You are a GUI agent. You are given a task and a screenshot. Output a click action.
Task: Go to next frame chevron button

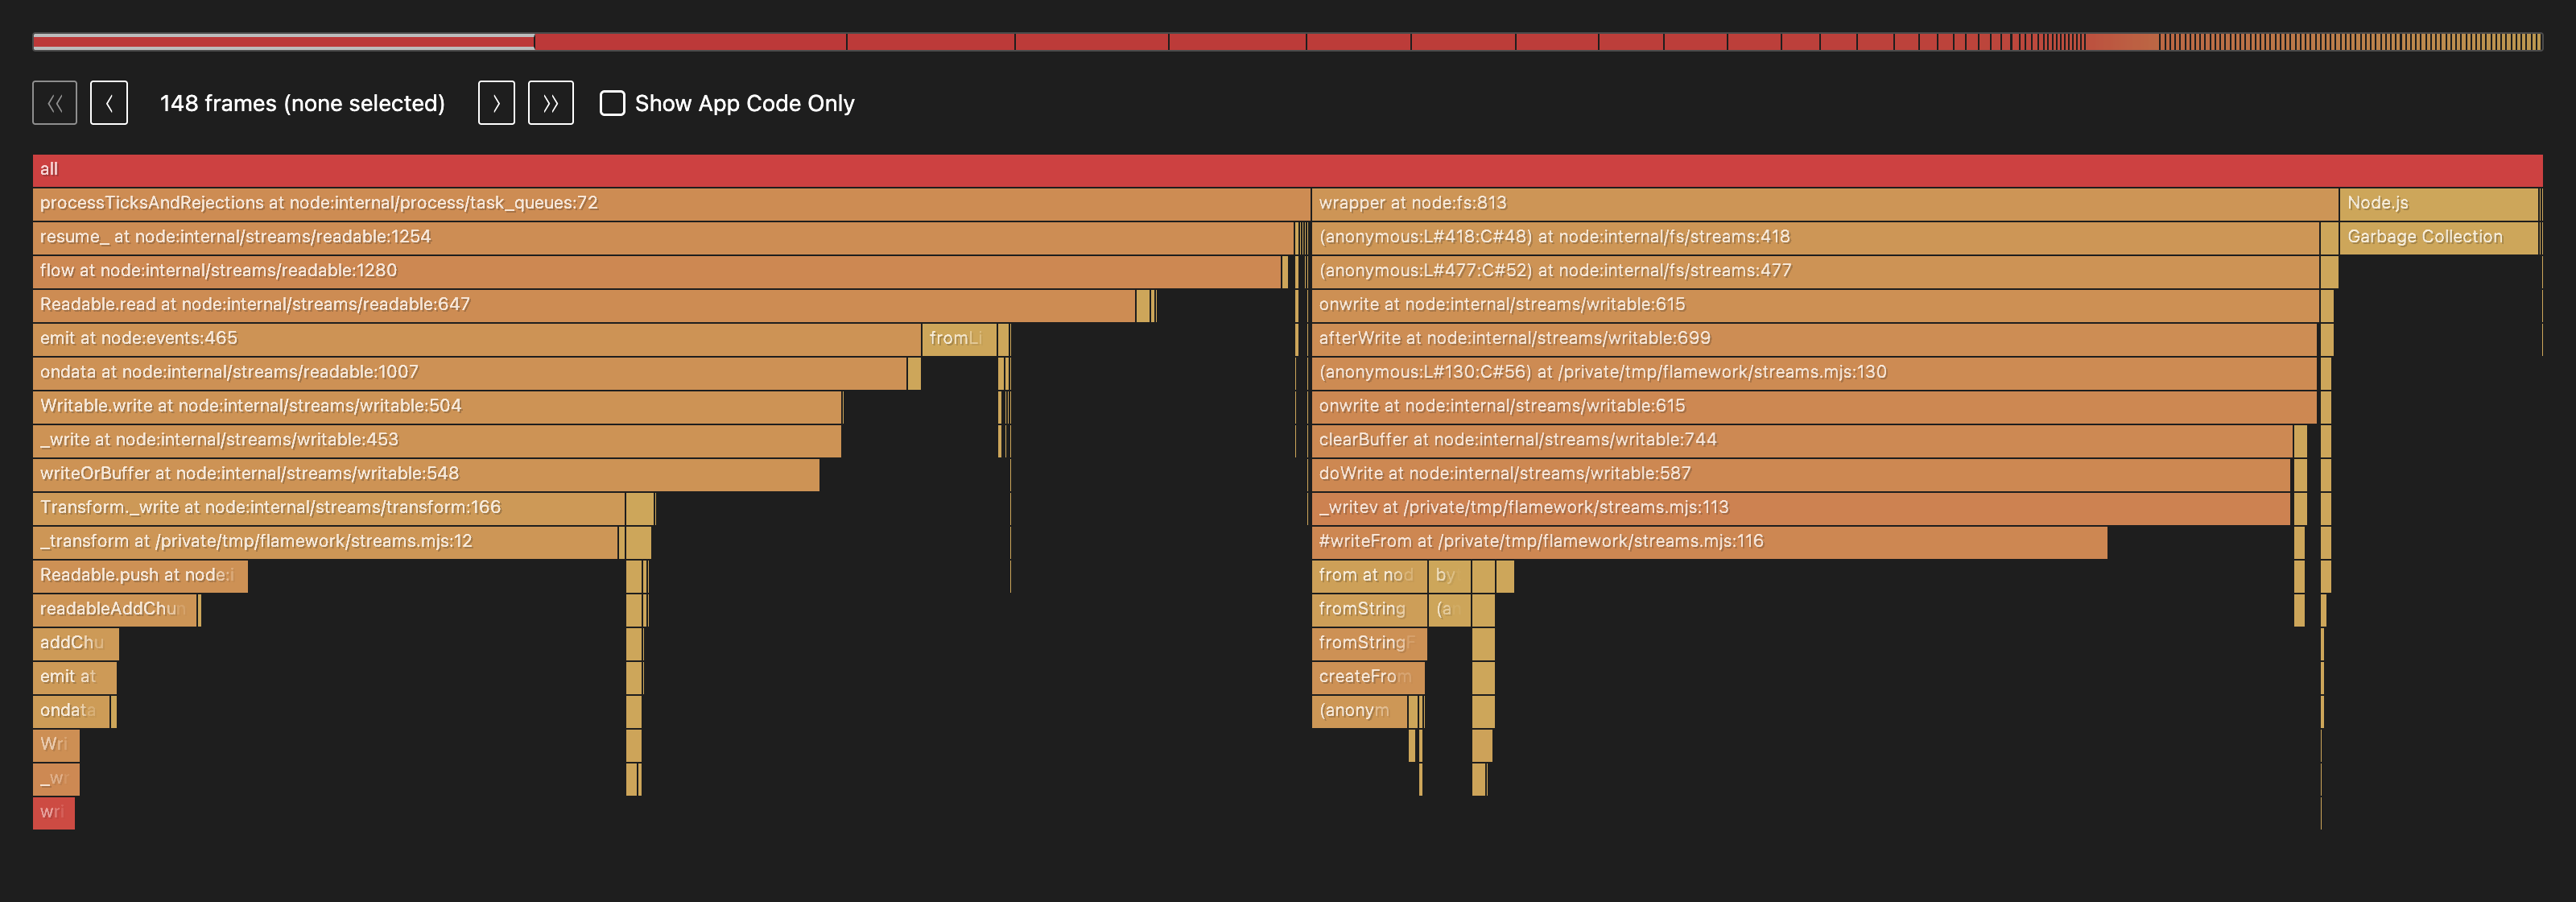pyautogui.click(x=496, y=103)
